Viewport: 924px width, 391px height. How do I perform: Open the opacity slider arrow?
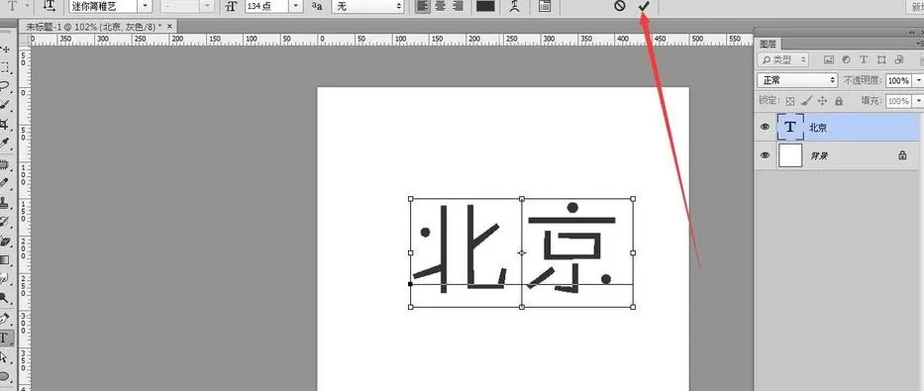tap(918, 80)
